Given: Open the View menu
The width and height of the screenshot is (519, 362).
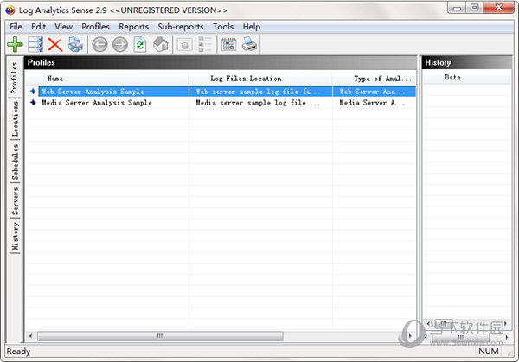Looking at the screenshot, I should point(63,27).
